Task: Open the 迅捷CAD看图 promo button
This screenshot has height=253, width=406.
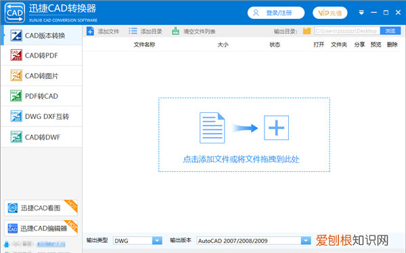Action: coord(41,208)
